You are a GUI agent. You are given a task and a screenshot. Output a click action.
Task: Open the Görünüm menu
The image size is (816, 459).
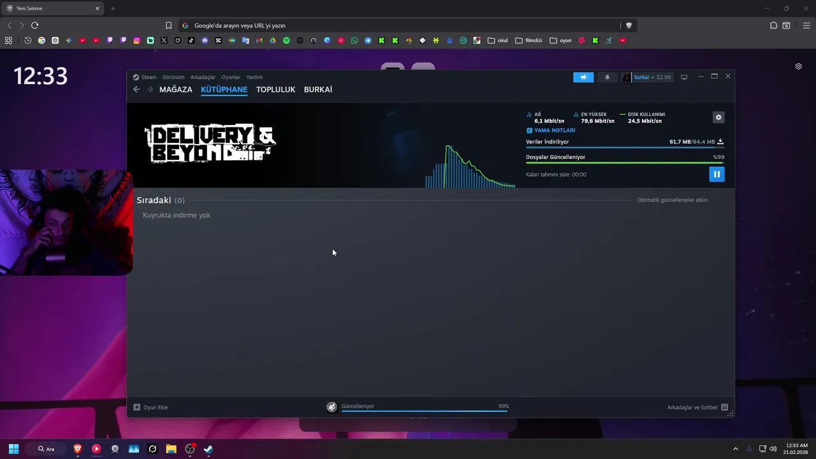[x=173, y=77]
